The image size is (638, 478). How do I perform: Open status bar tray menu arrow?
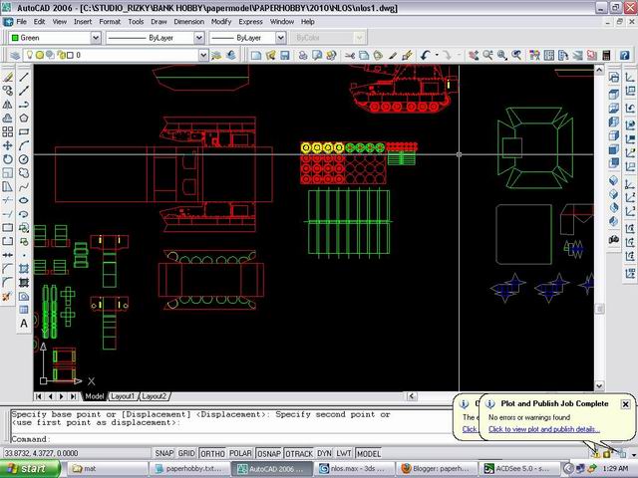(633, 454)
